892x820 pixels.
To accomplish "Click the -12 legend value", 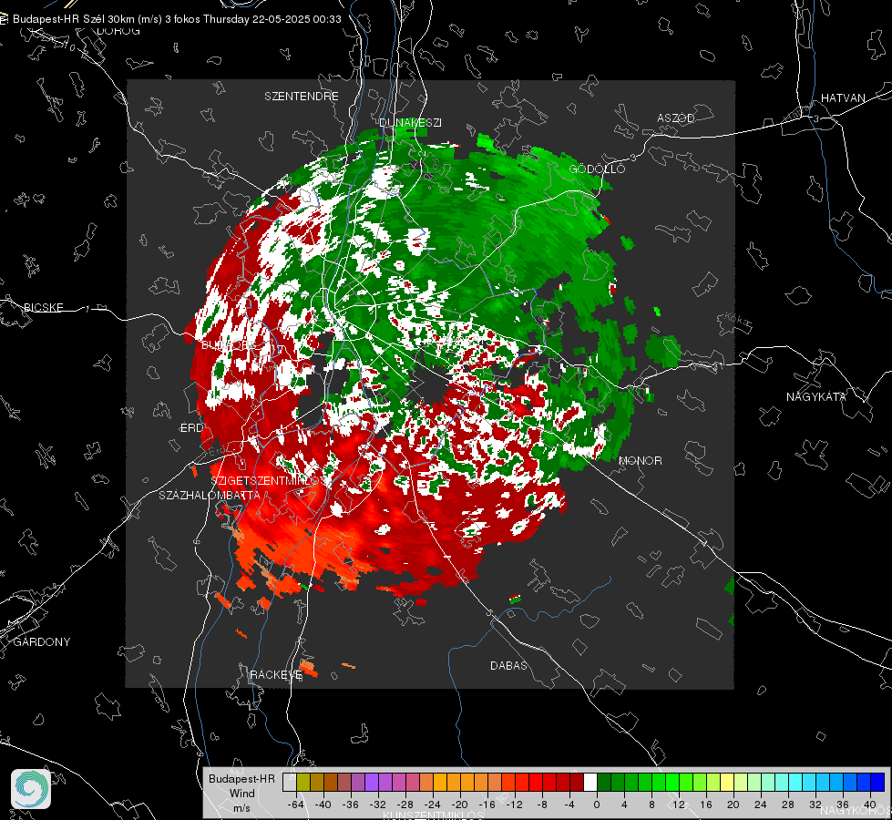I will click(514, 805).
